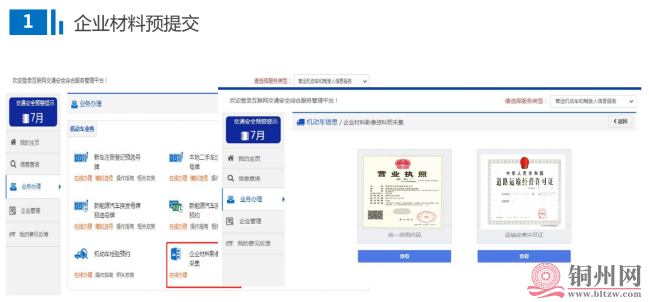Image resolution: width=649 pixels, height=302 pixels.
Task: Click the 企业材料影像采集 icon in red box
Action: [176, 254]
